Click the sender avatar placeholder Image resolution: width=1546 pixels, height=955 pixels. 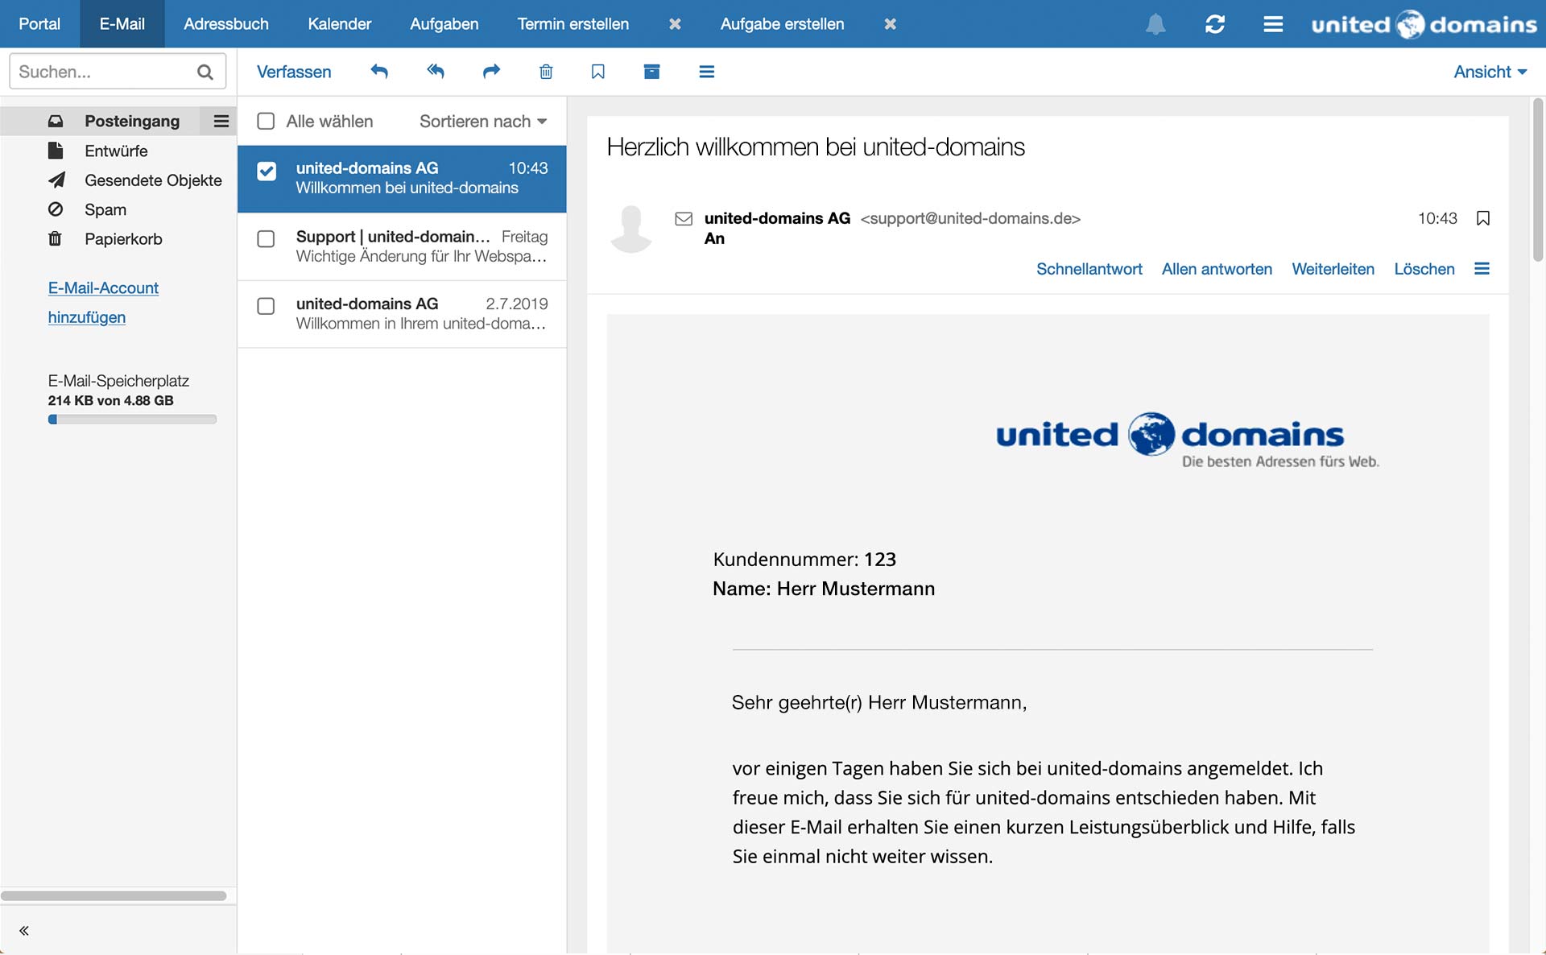tap(631, 229)
